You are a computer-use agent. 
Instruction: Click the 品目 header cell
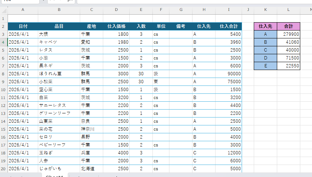coord(59,26)
